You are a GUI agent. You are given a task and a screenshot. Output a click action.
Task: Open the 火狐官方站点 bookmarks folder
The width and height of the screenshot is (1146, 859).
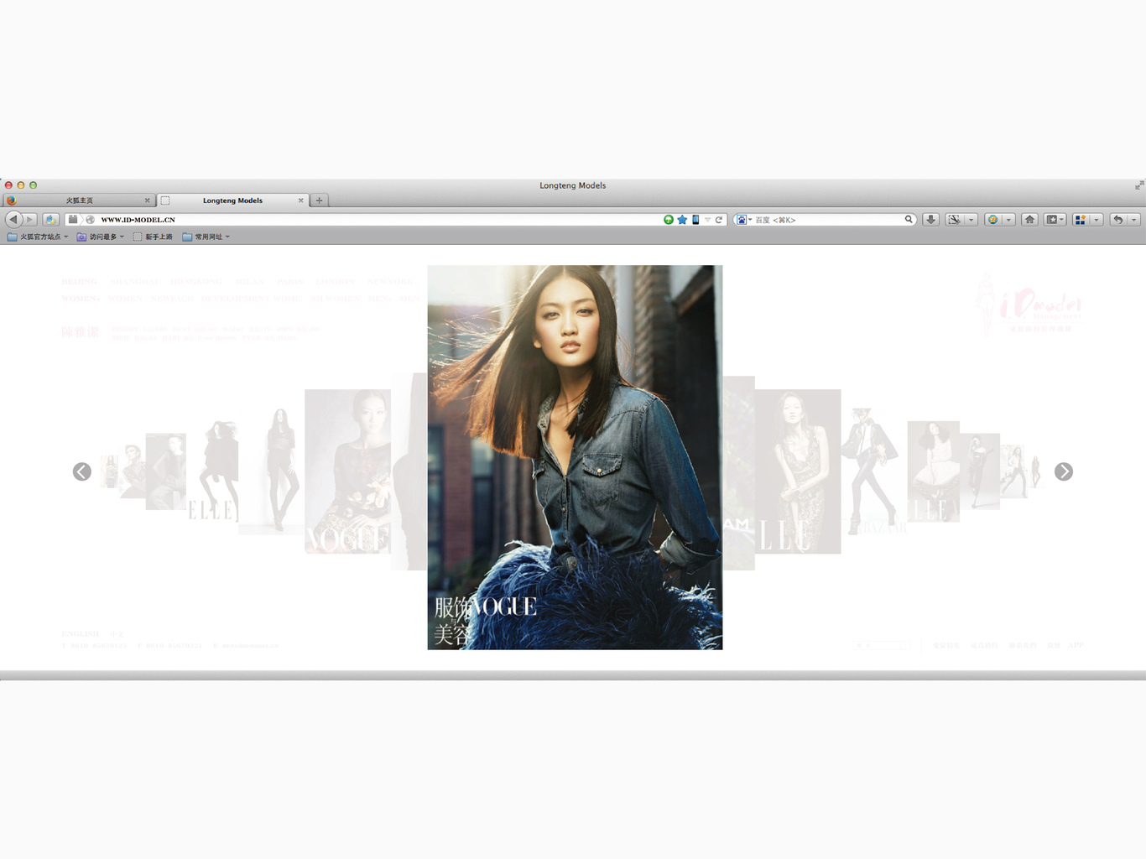(38, 237)
